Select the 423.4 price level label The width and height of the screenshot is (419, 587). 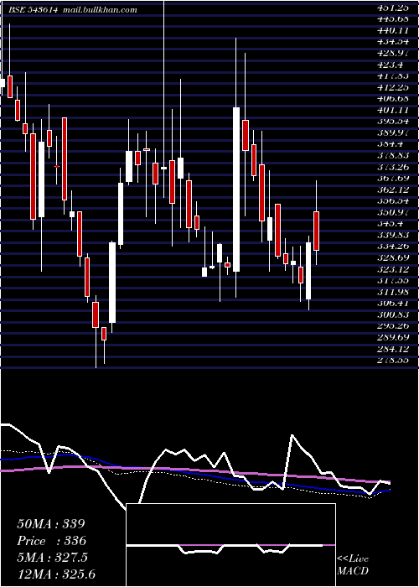tap(391, 65)
